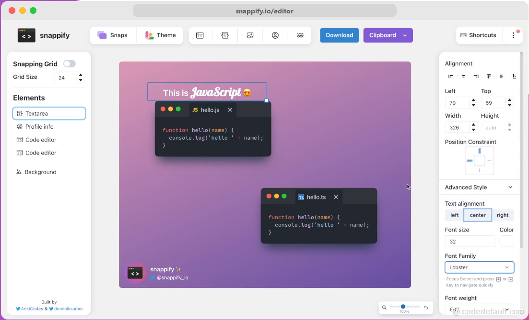529x320 pixels.
Task: Open the Theme menu
Action: [161, 35]
